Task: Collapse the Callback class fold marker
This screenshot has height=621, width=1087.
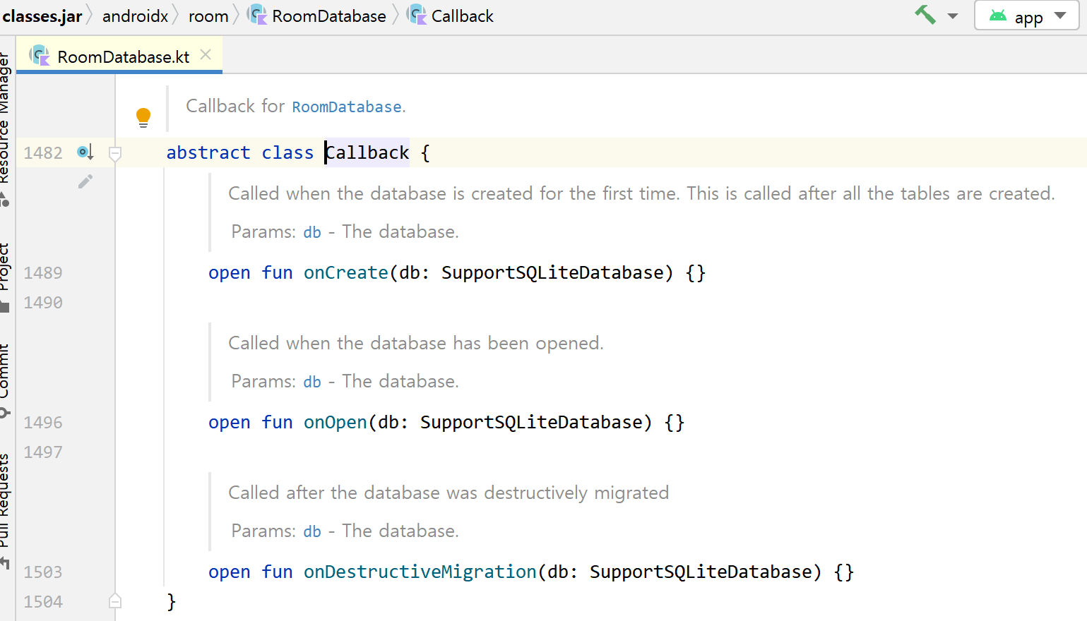Action: [115, 153]
